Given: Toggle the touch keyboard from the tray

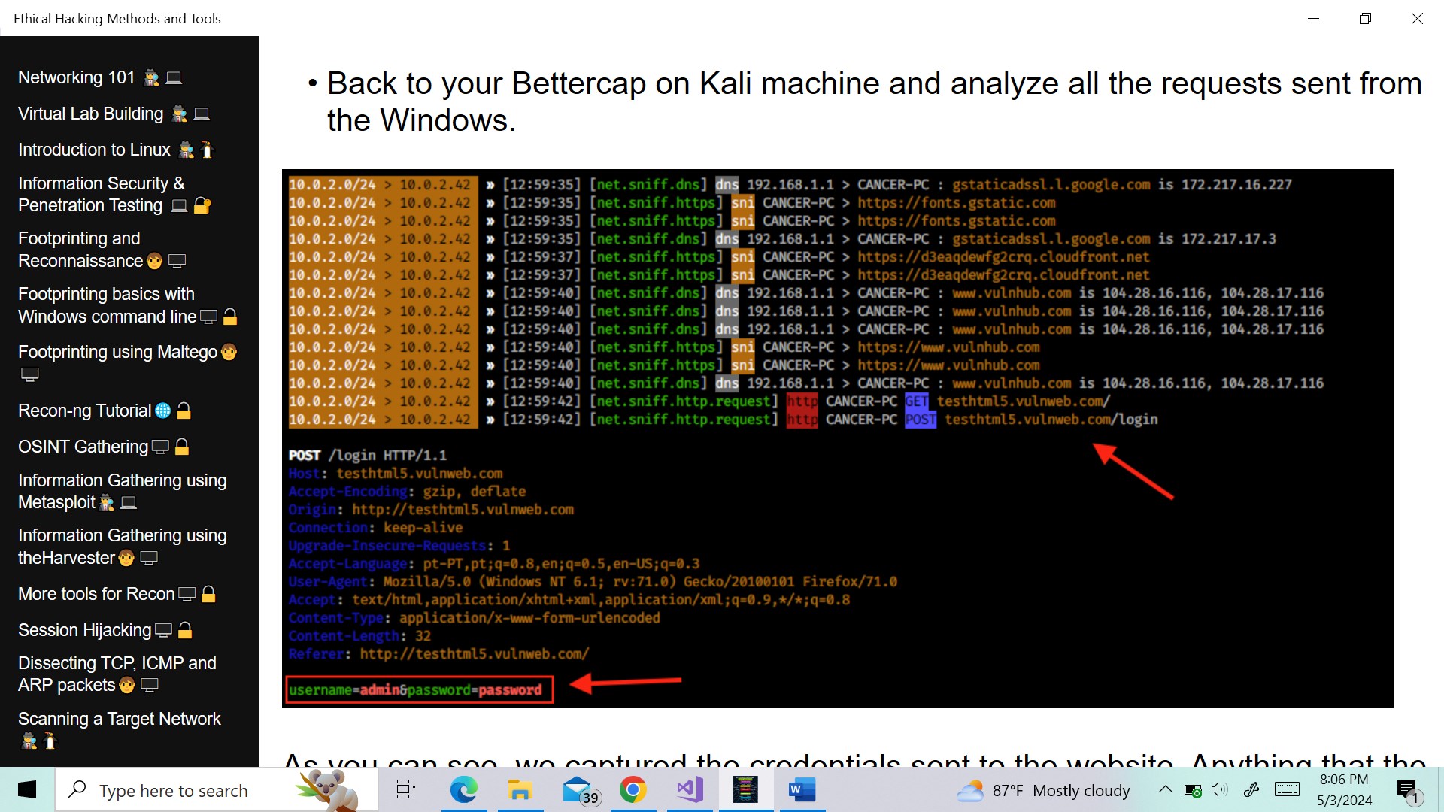Looking at the screenshot, I should click(1287, 790).
